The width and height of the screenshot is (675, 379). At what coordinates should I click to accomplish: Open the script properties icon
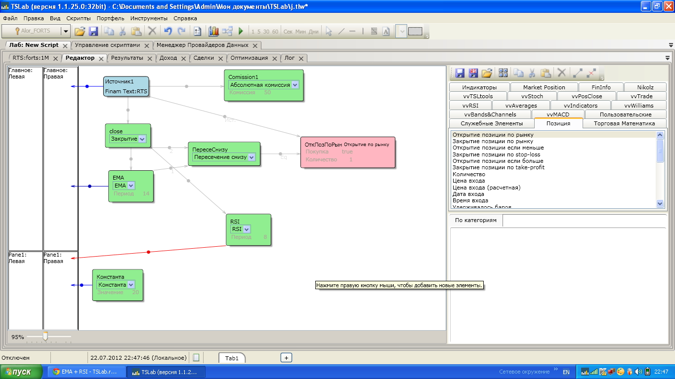click(198, 31)
